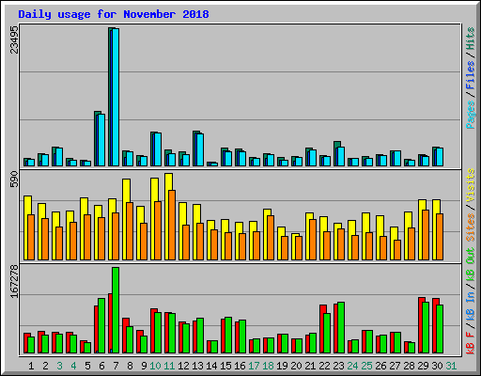
Task: Click the 'Daily usage for November 2018' title
Action: point(114,14)
